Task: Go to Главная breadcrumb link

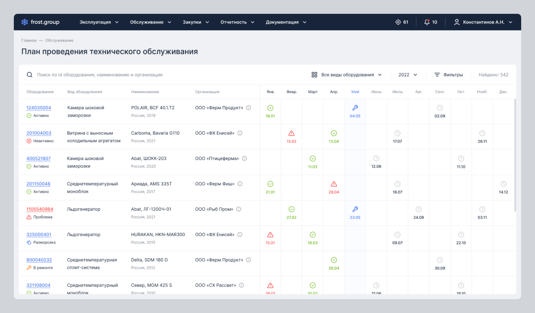Action: (29, 40)
